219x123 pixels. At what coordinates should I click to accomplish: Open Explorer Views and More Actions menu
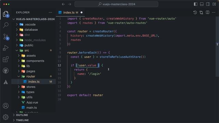pos(50,12)
